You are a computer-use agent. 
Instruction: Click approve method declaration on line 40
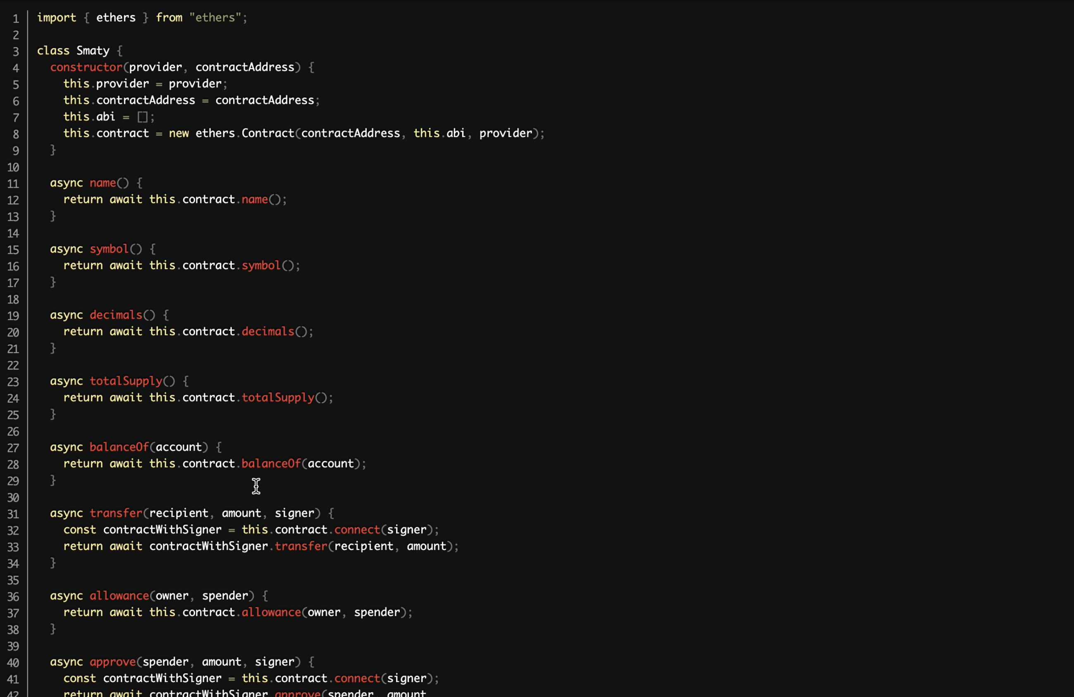click(112, 662)
